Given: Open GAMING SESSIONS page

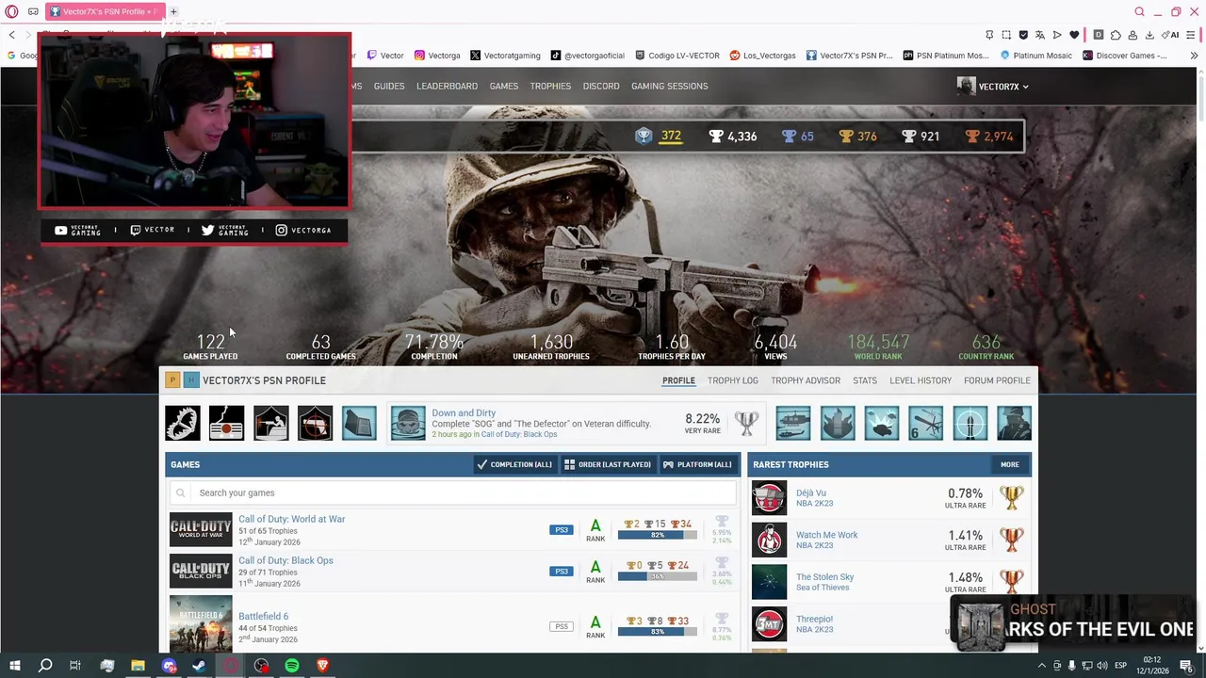Looking at the screenshot, I should 669,86.
